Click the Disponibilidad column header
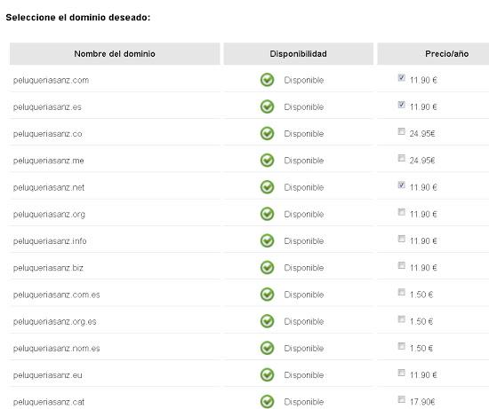 pos(299,54)
